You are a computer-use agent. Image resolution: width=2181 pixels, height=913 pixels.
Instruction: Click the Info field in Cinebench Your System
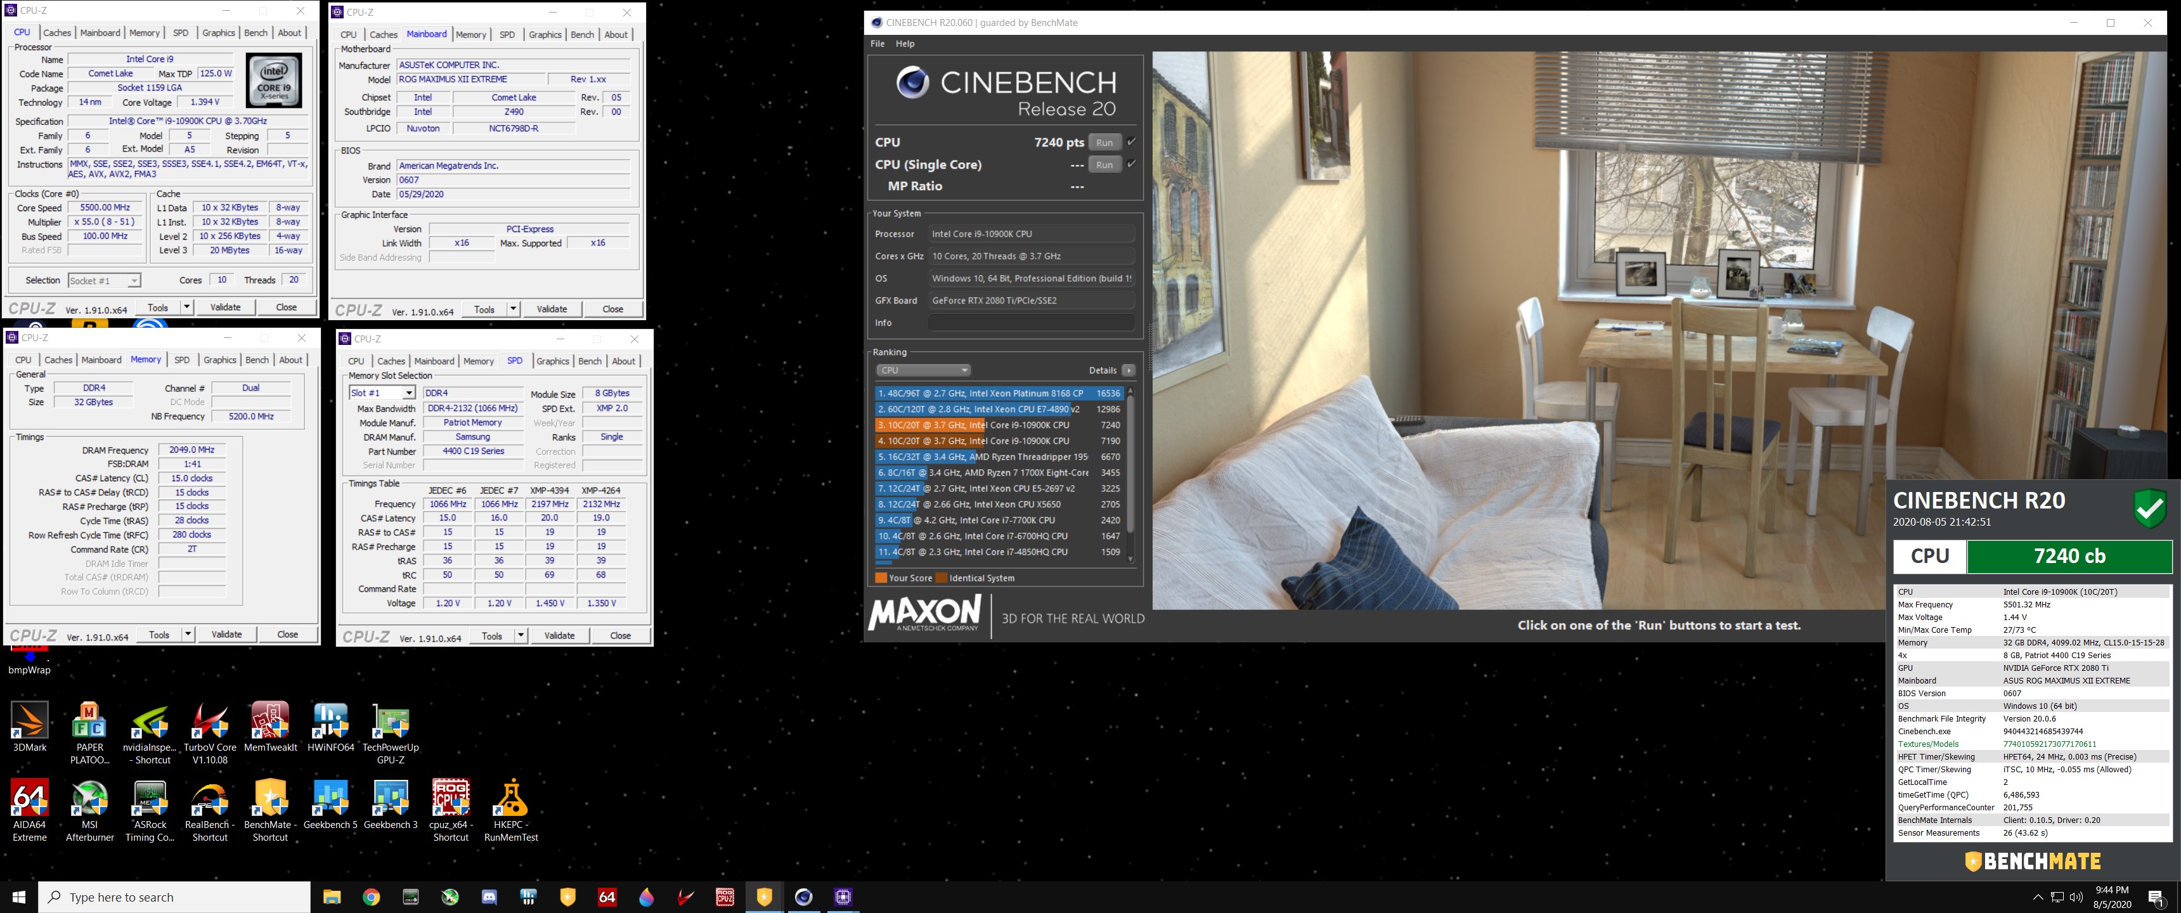click(1032, 322)
